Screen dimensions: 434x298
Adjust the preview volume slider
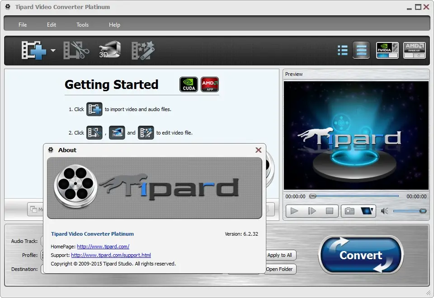tap(410, 211)
